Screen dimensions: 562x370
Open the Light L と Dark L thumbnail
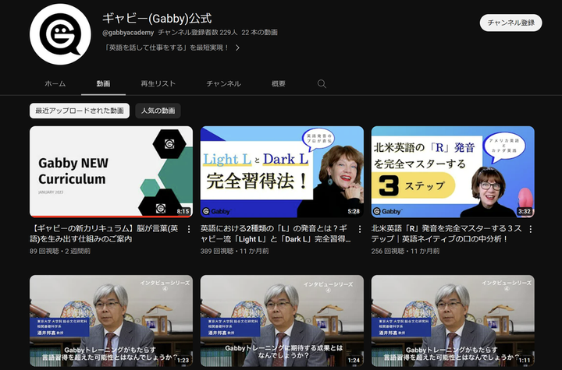tap(282, 171)
